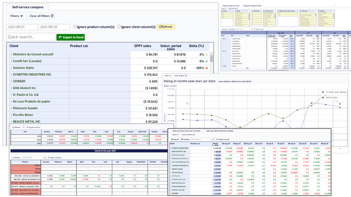This screenshot has width=351, height=197.
Task: Open the Rolling 24 months sales chart tab, top right
Action: [231, 6]
